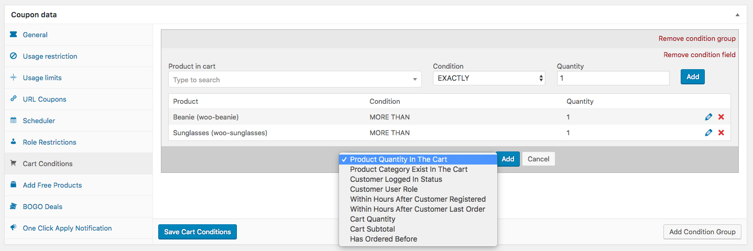Image resolution: width=753 pixels, height=251 pixels.
Task: Click the edit pencil icon for Beanie
Action: point(708,117)
